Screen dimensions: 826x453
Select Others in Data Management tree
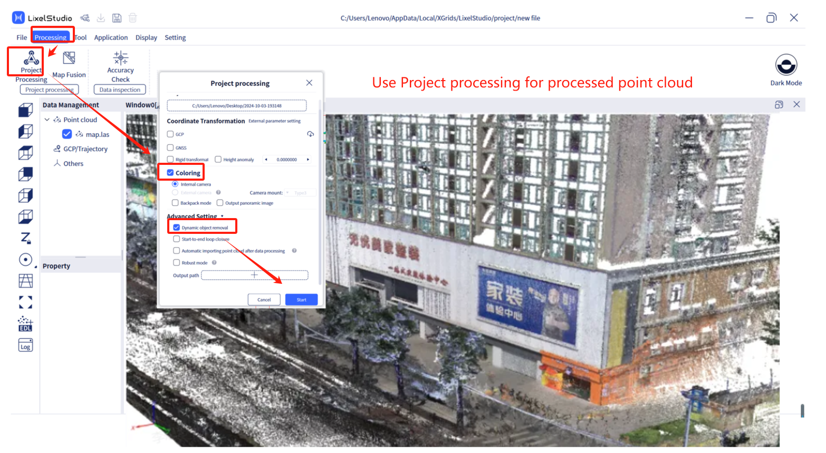click(x=69, y=164)
